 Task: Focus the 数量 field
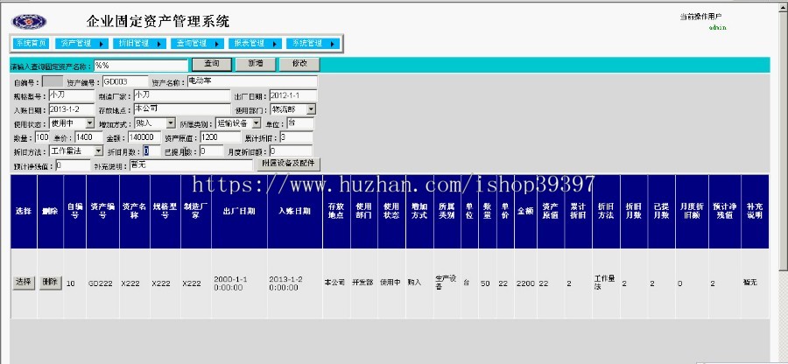[x=42, y=137]
